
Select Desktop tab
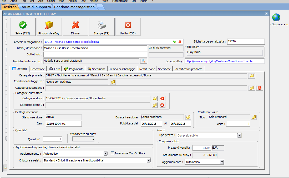[9, 7]
